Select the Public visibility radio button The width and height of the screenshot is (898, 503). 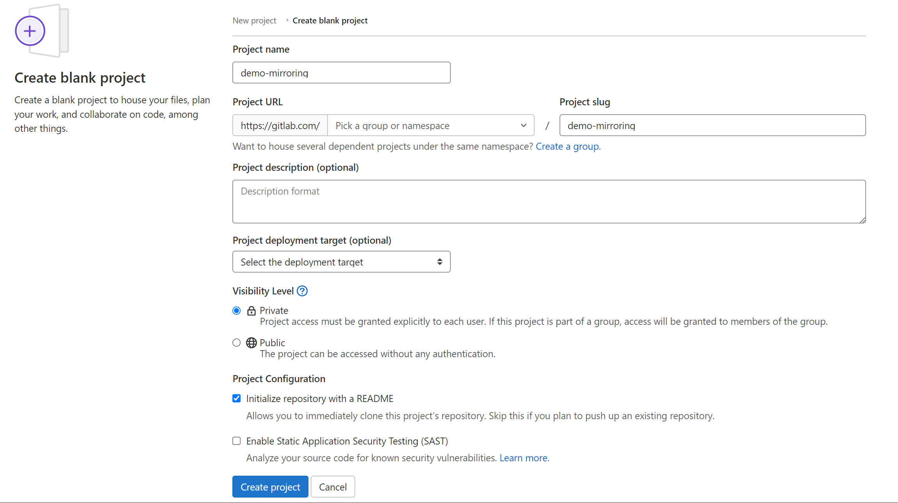click(x=237, y=343)
